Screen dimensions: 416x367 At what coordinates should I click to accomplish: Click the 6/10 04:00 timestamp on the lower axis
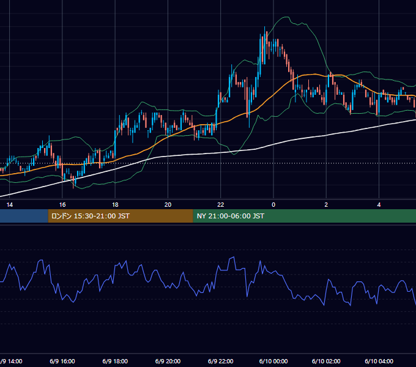click(379, 361)
